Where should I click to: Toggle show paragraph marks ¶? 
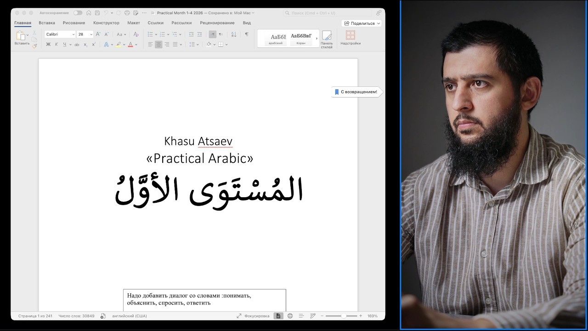(x=247, y=34)
